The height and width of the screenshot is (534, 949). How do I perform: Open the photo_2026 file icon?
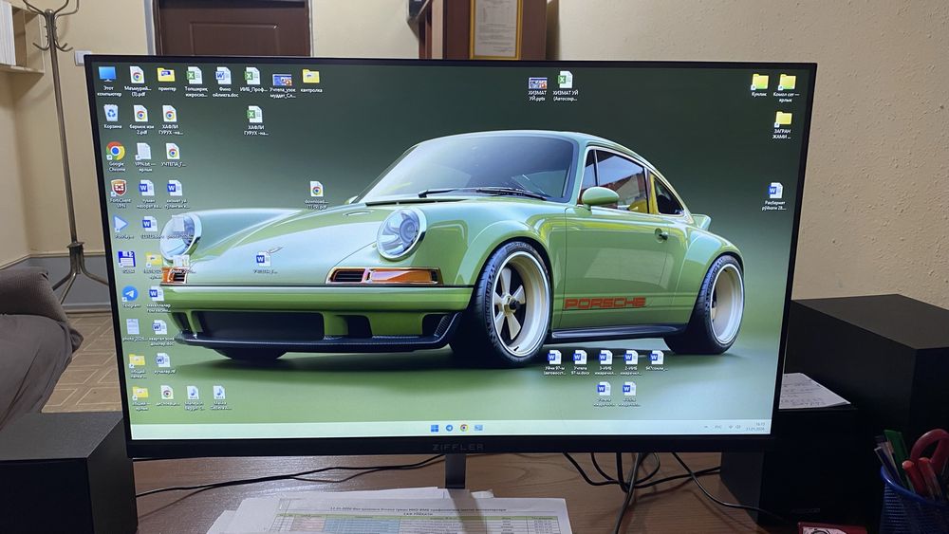pyautogui.click(x=133, y=329)
